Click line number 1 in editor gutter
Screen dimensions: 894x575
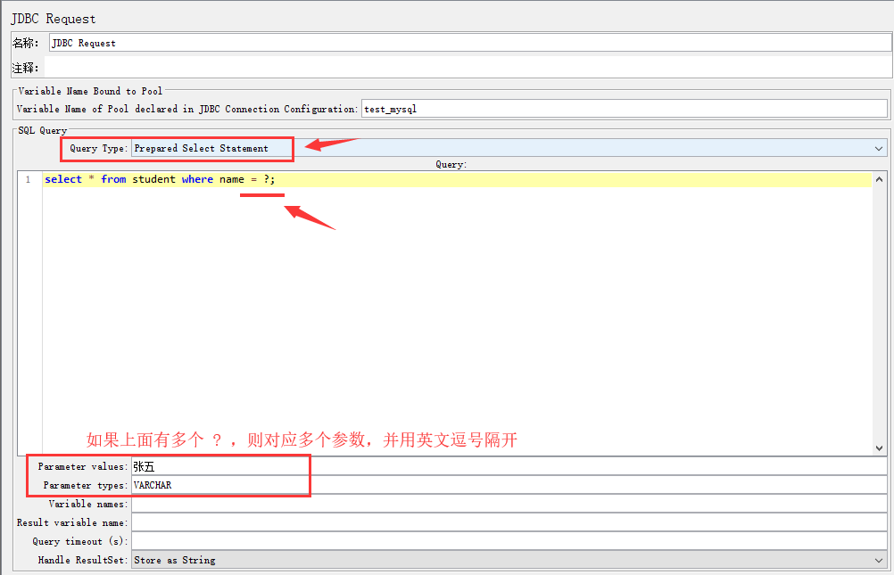tap(28, 179)
